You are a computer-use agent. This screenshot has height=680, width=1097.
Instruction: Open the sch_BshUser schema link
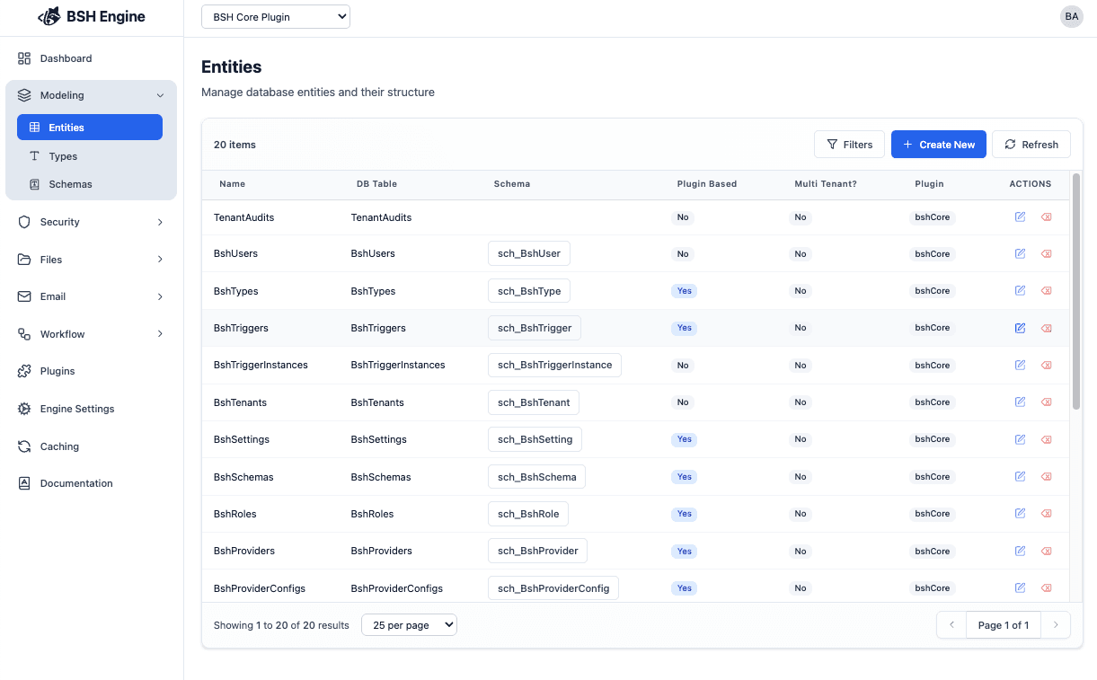tap(529, 253)
